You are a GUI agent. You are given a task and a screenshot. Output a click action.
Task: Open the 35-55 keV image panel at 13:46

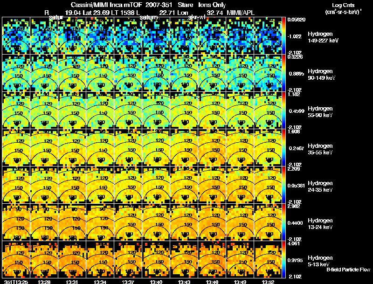[212, 147]
